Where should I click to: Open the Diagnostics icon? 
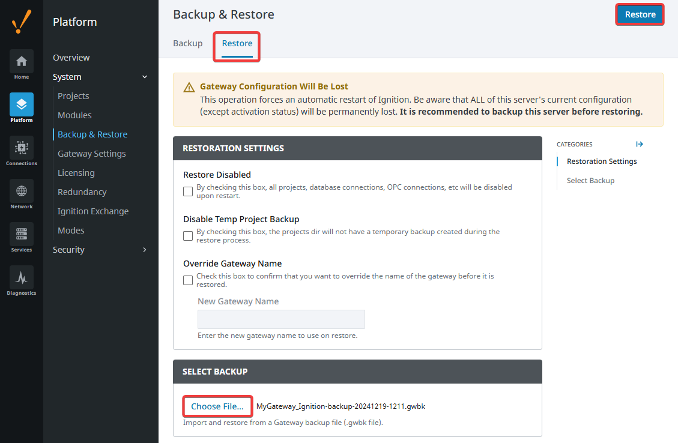[21, 277]
